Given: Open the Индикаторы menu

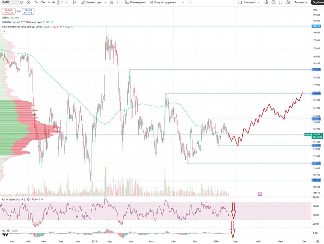Looking at the screenshot, I should [x=91, y=3].
